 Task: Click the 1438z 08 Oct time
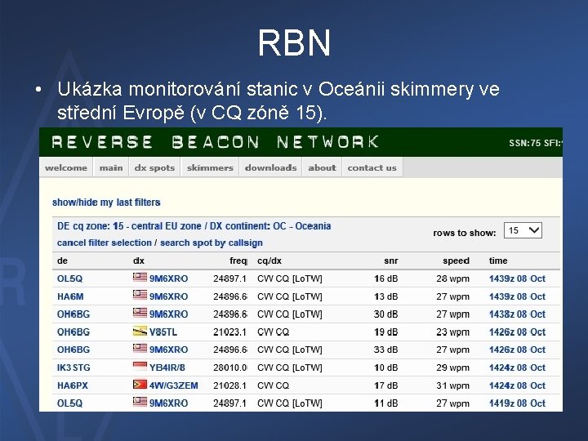point(517,314)
